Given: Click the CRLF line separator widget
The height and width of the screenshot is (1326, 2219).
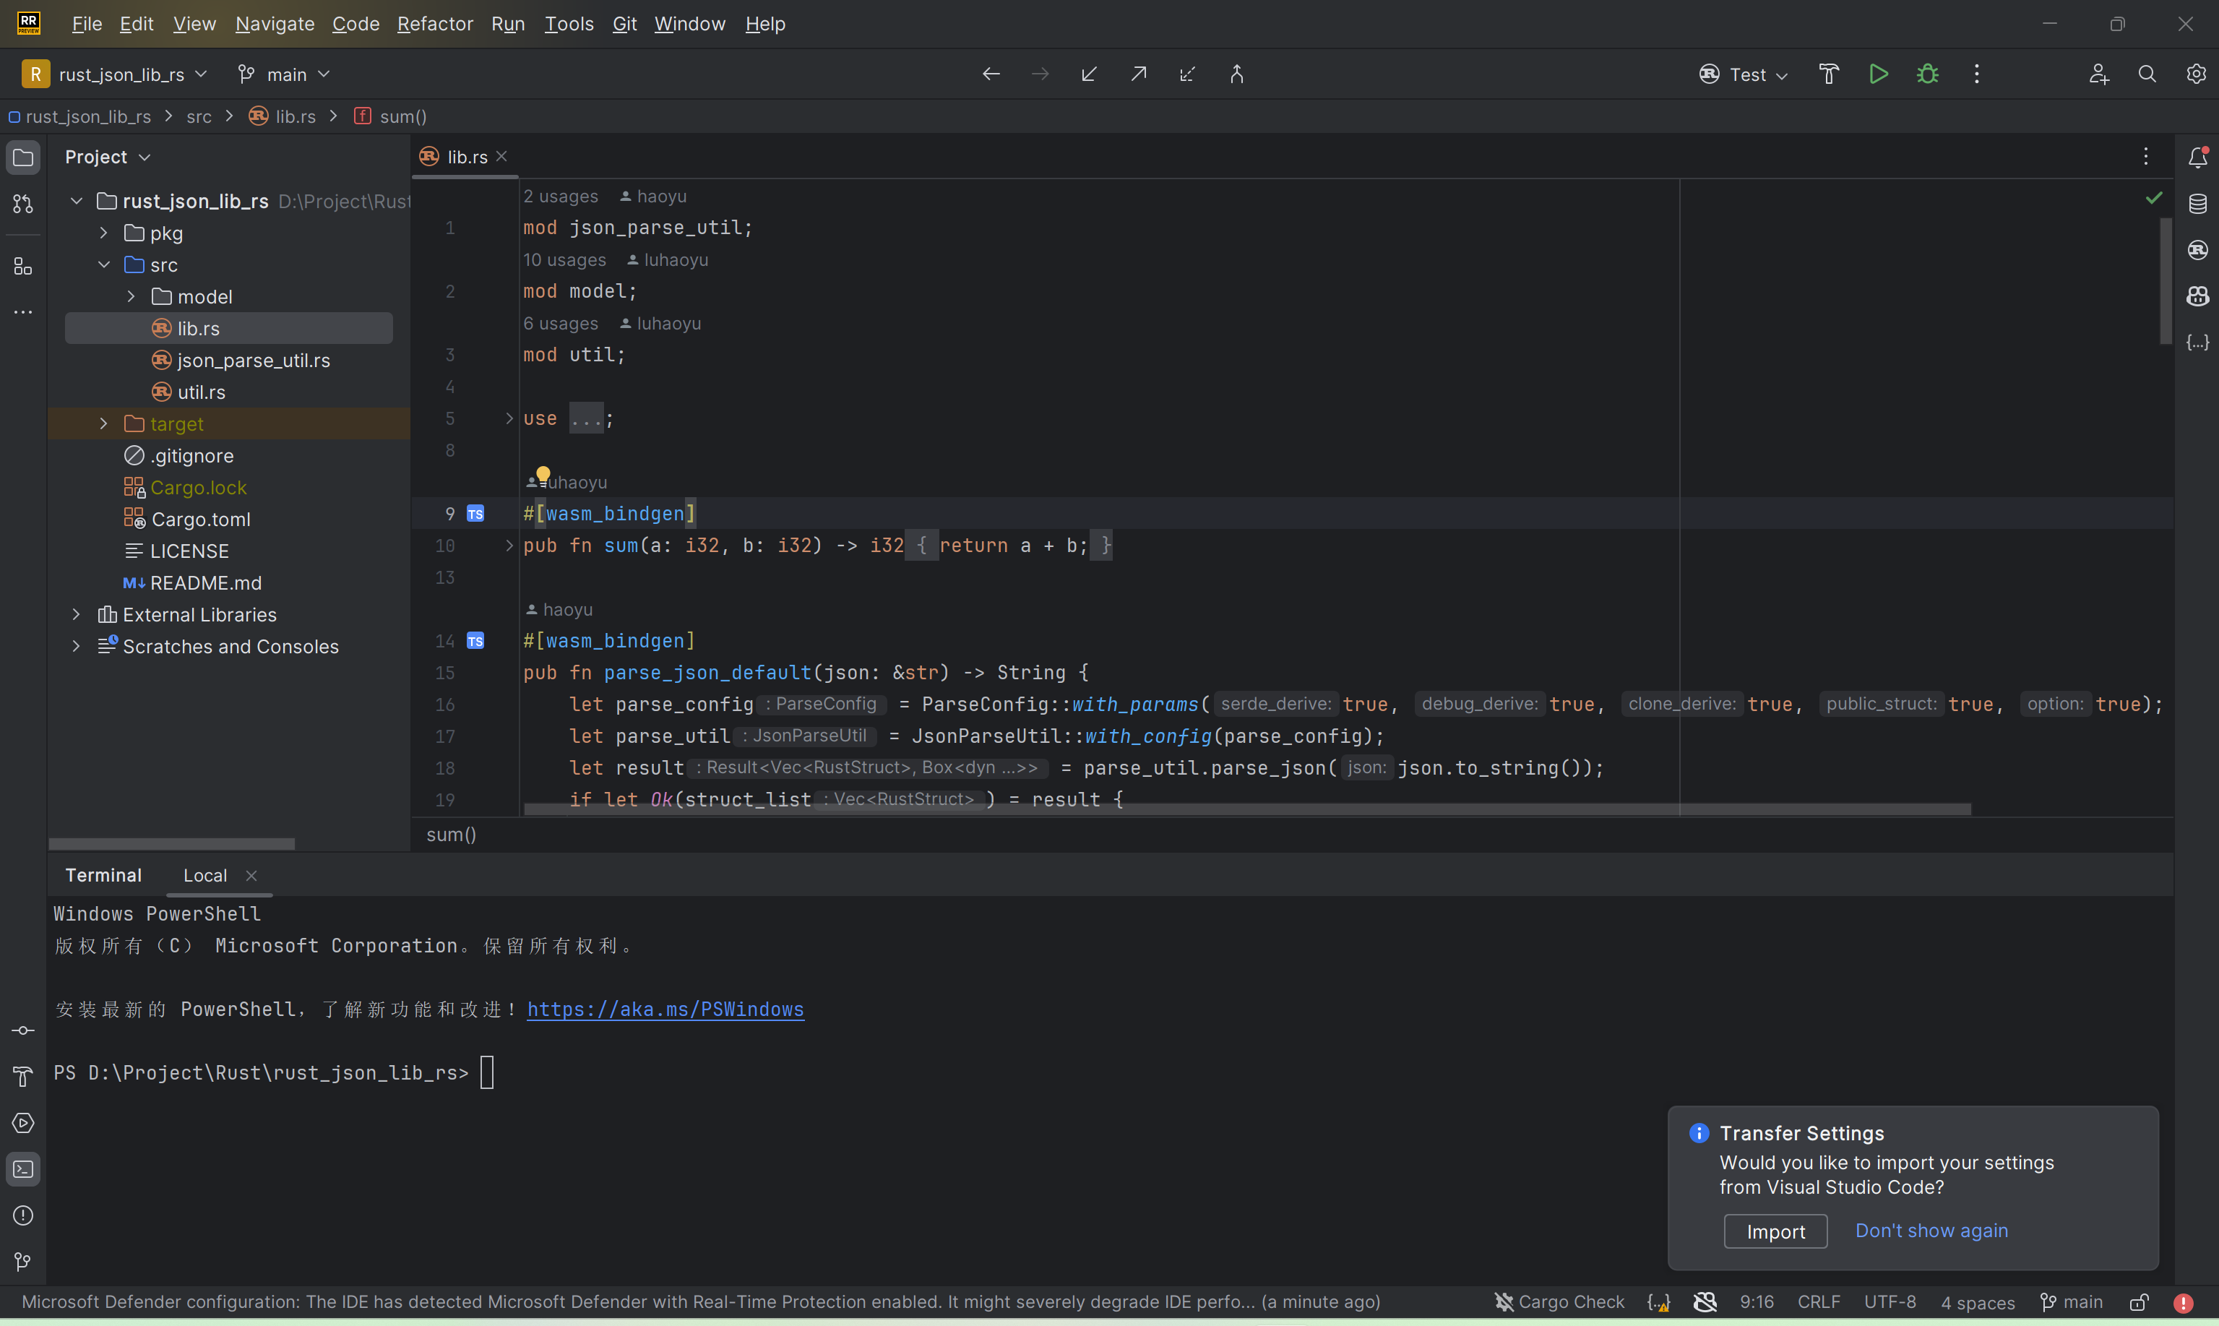Looking at the screenshot, I should (x=1819, y=1302).
